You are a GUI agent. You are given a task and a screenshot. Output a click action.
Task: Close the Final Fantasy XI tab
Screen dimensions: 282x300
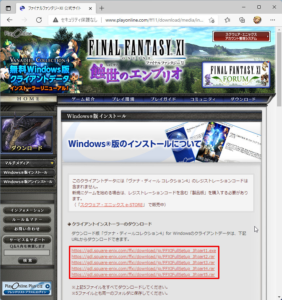(x=91, y=8)
